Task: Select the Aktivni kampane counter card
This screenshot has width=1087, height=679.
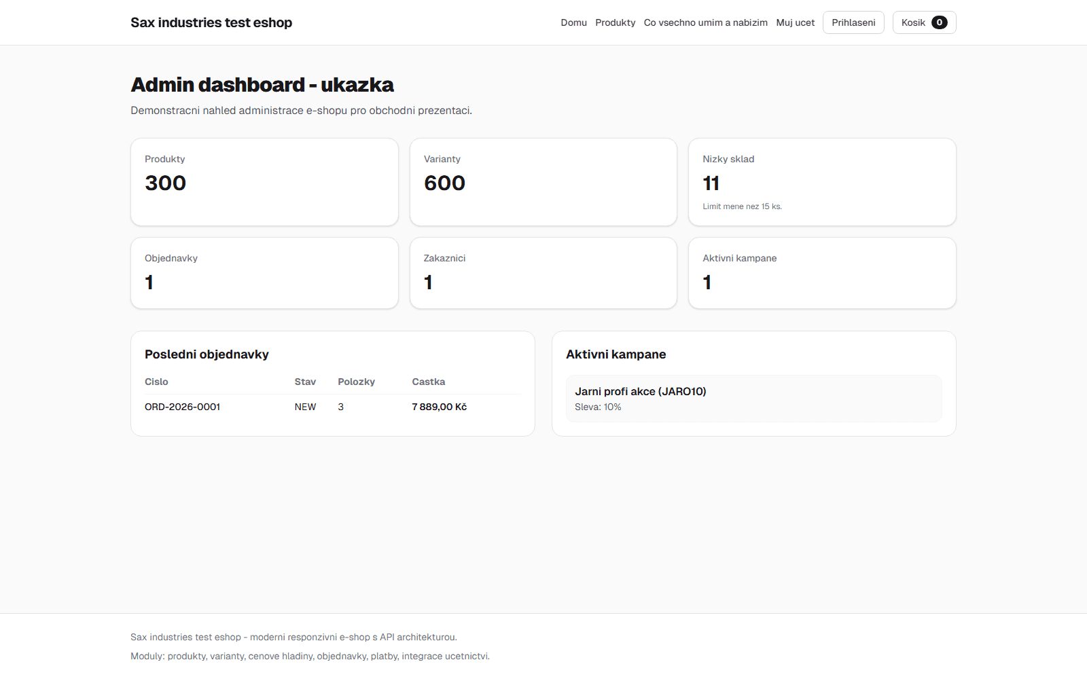Action: [822, 273]
